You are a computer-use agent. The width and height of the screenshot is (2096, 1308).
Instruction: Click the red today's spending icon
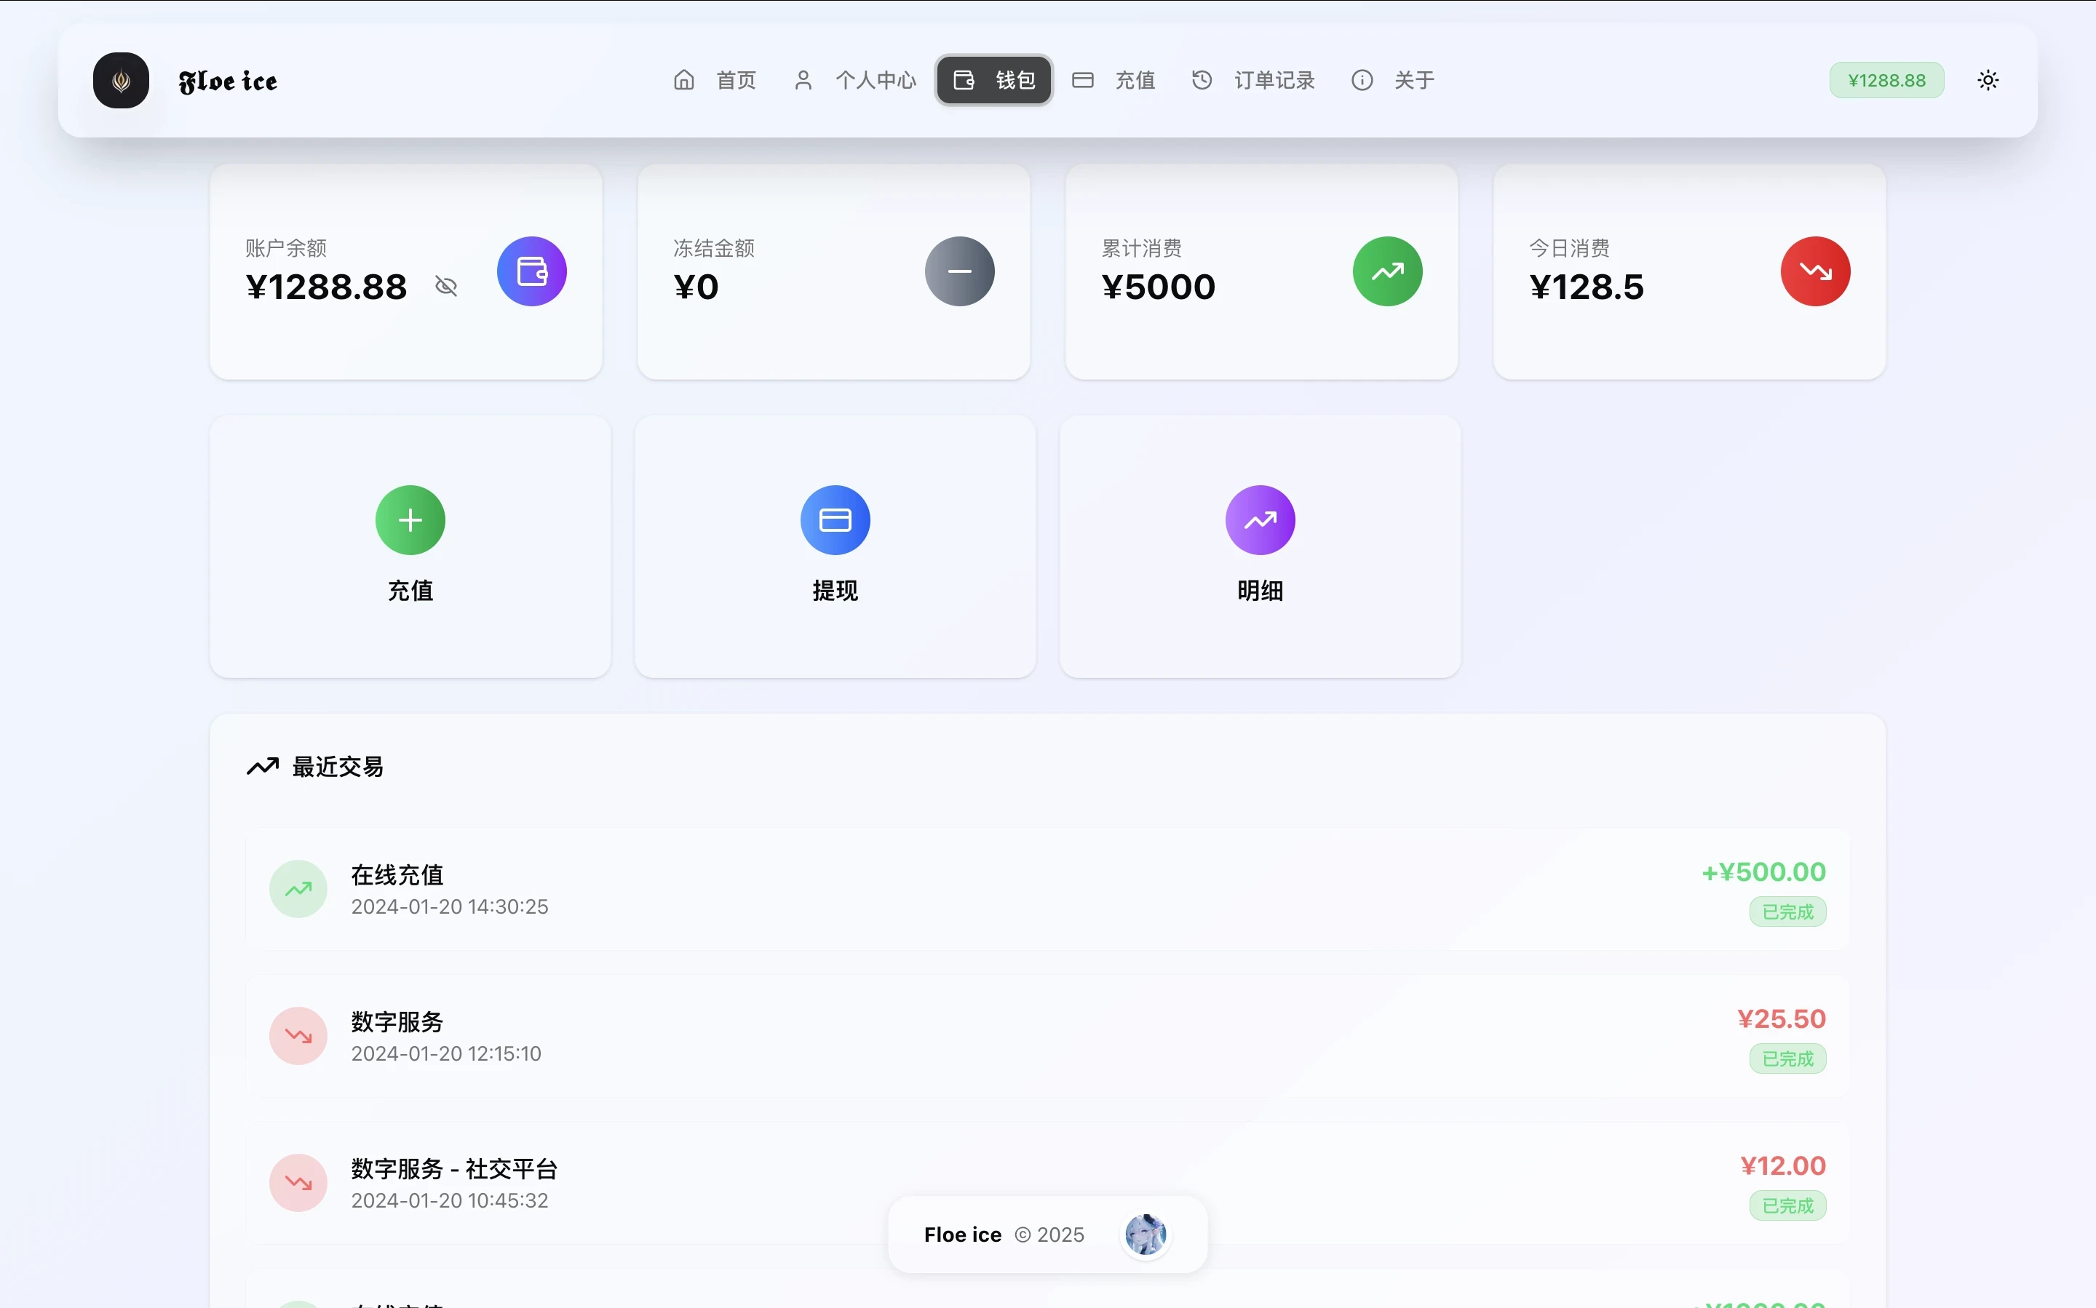[1815, 271]
